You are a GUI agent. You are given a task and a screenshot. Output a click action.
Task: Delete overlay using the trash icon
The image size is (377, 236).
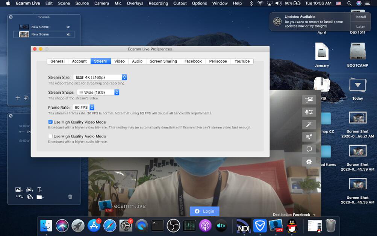click(x=70, y=196)
